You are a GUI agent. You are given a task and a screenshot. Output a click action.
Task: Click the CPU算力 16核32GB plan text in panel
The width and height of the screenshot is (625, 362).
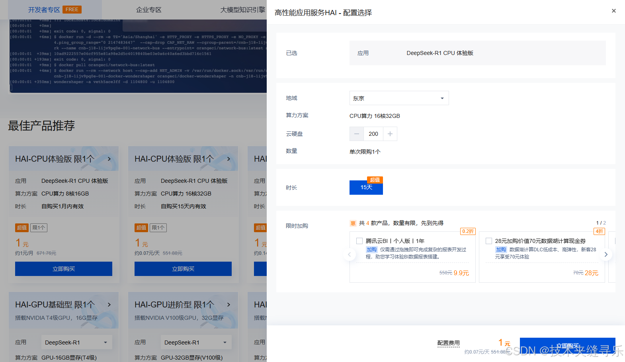[x=375, y=116]
